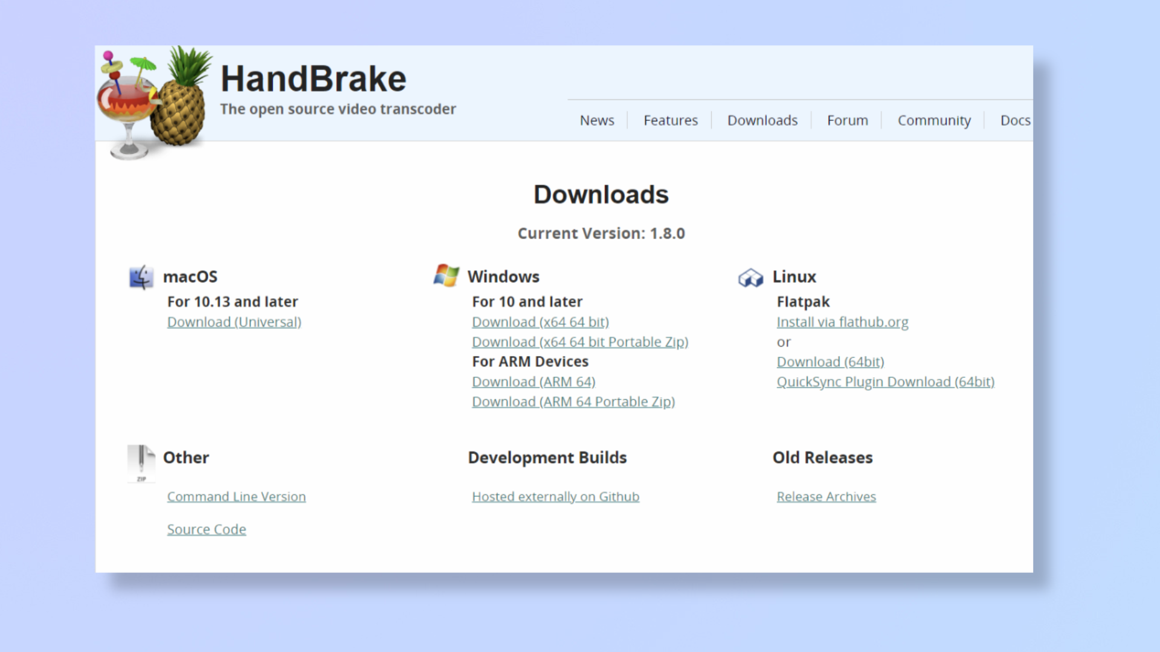Image resolution: width=1160 pixels, height=652 pixels.
Task: Click the For ARM Devices text
Action: (530, 362)
